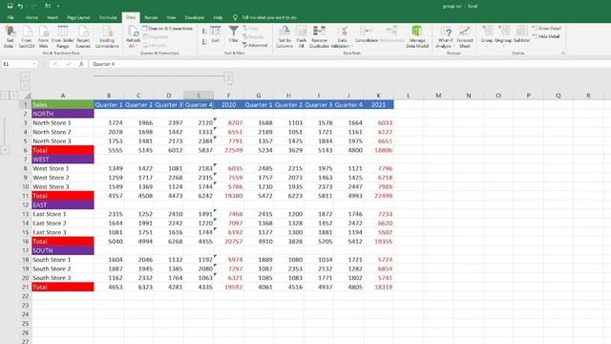
Task: Open the Developer tab
Action: (x=195, y=17)
